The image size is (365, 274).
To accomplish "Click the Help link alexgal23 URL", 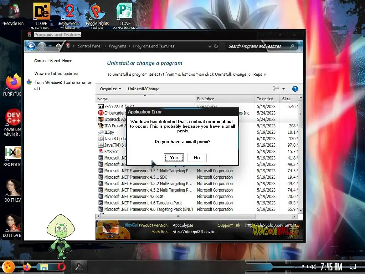I will click(195, 232).
